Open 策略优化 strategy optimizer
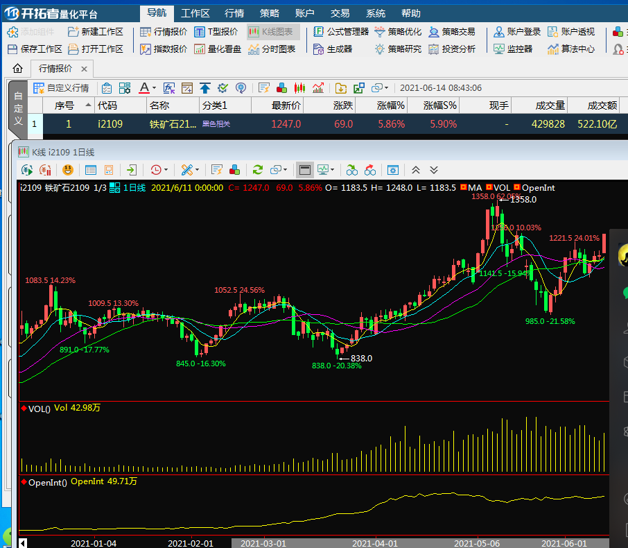 (x=398, y=31)
